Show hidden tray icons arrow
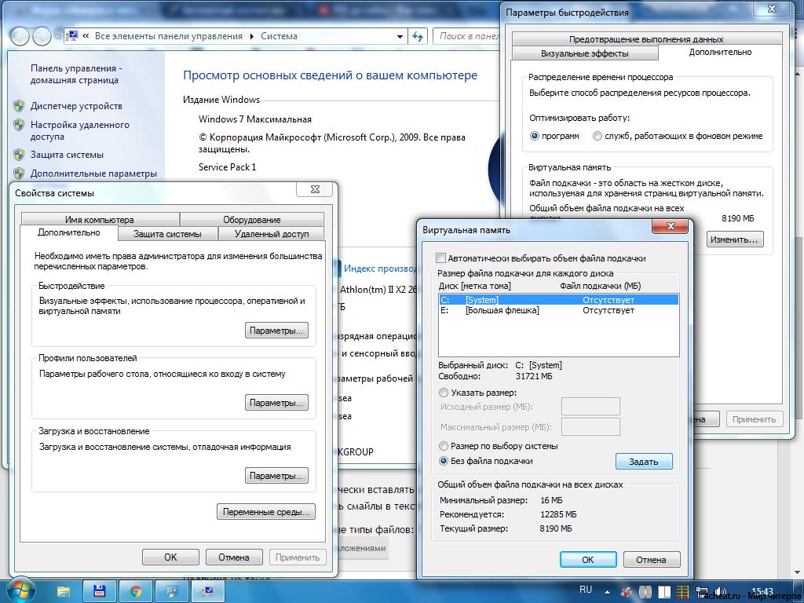 point(607,592)
